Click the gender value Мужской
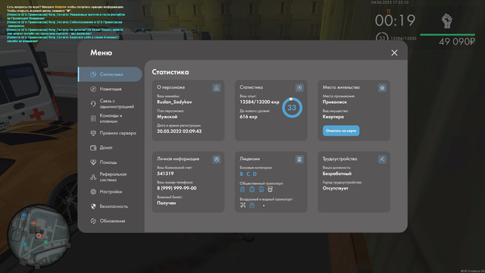The width and height of the screenshot is (485, 273). tap(167, 117)
